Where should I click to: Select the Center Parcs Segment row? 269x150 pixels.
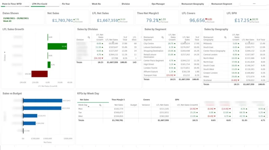pyautogui.click(x=171, y=60)
